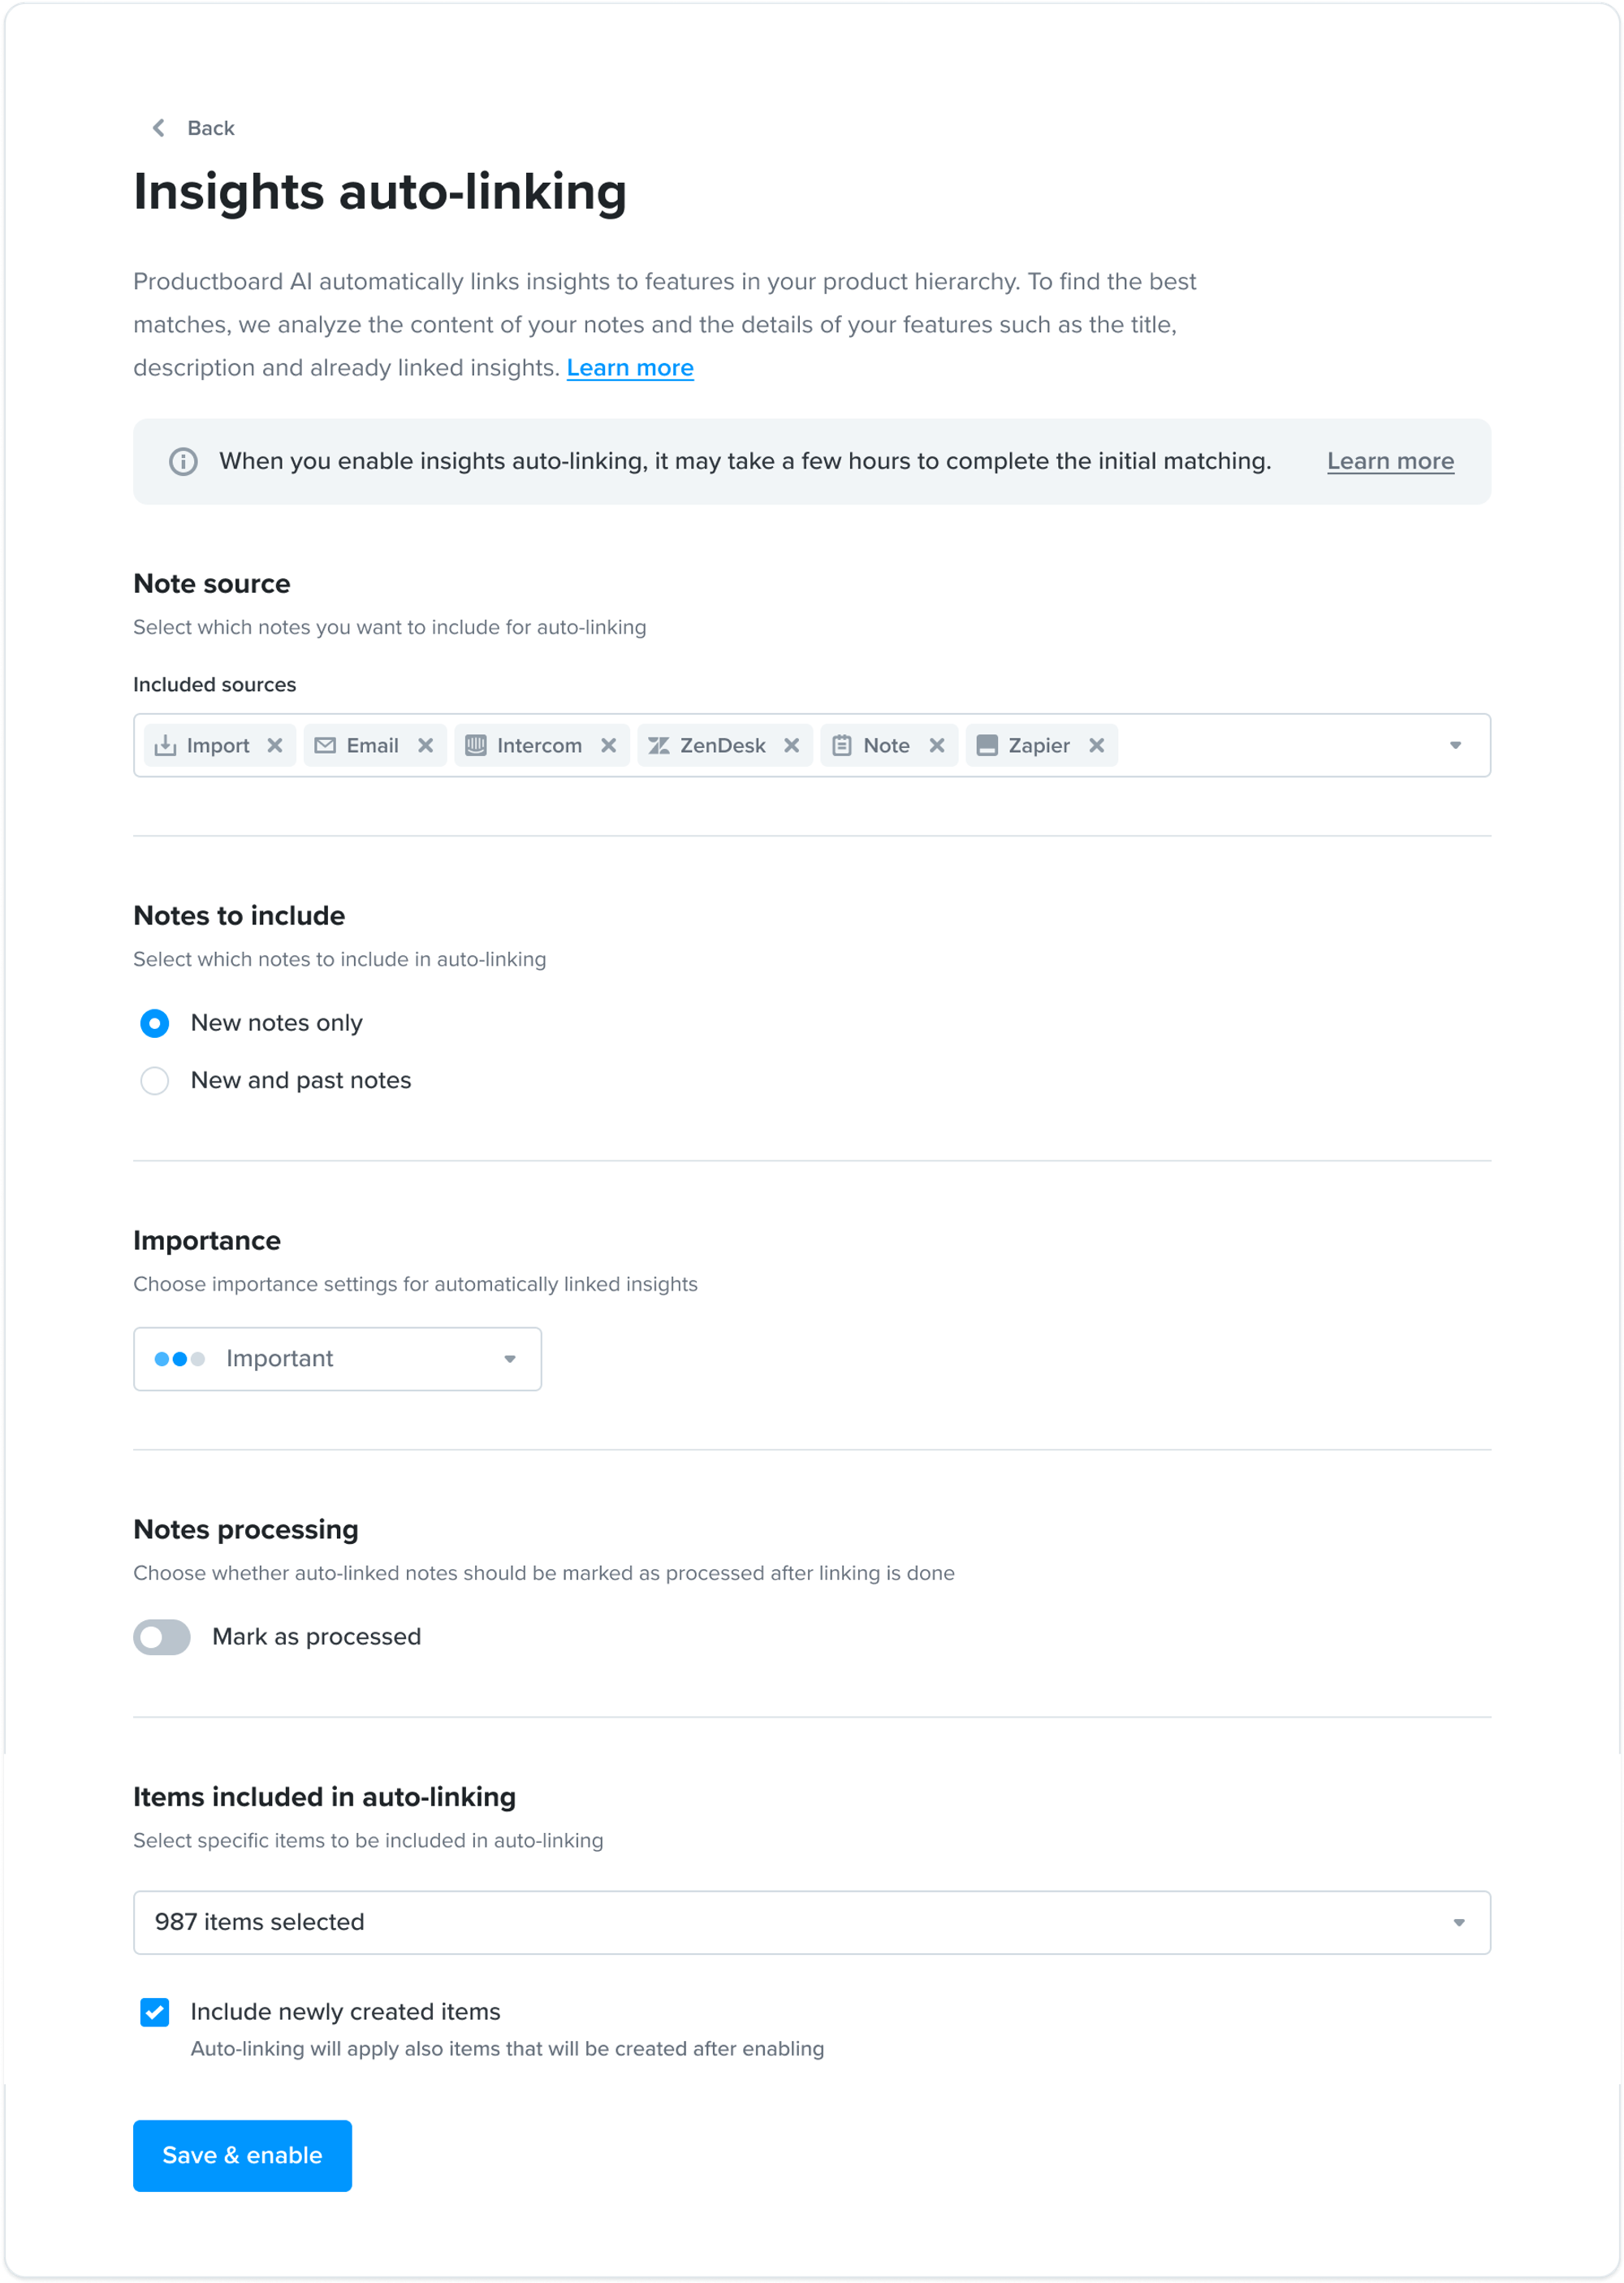Click the Import download icon in sources
This screenshot has height=2283, width=1624.
coord(165,745)
